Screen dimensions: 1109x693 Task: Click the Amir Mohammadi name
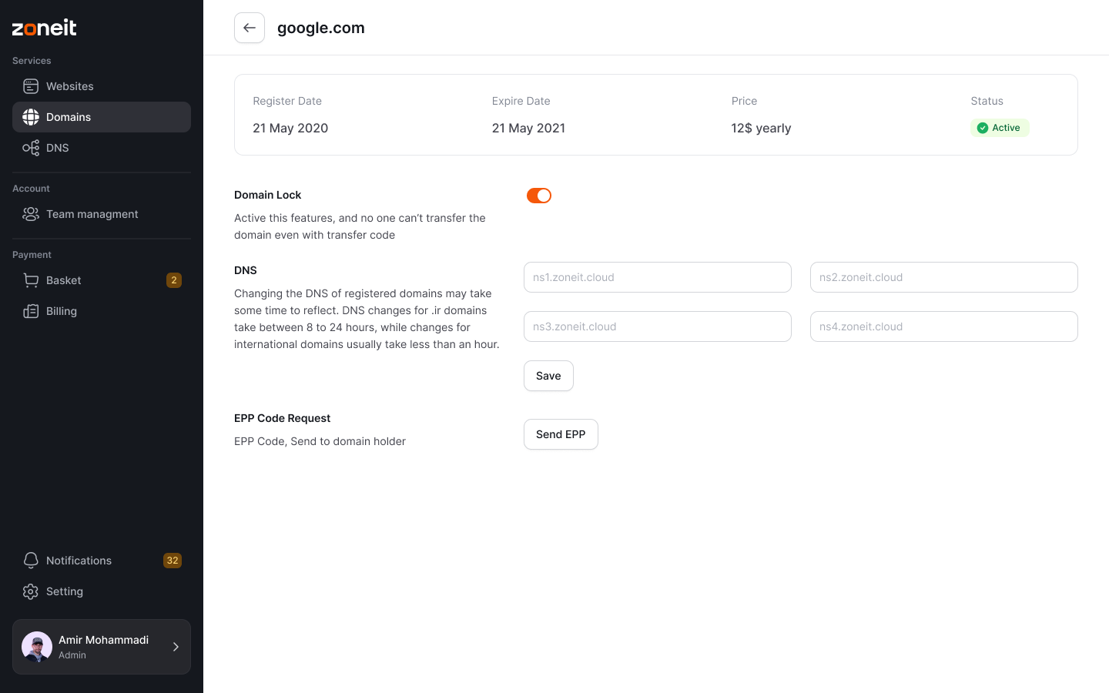[103, 640]
